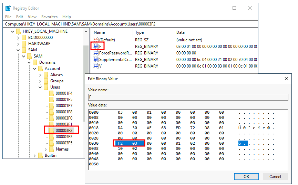Click the Registry Editor app icon
Viewport: 298px width, 185px height.
pos(8,8)
